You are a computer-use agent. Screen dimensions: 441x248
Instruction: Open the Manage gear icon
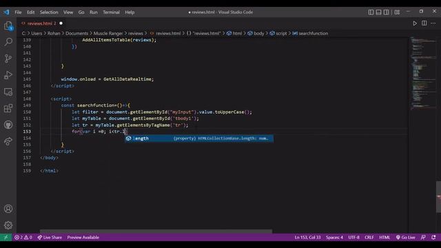(x=8, y=225)
